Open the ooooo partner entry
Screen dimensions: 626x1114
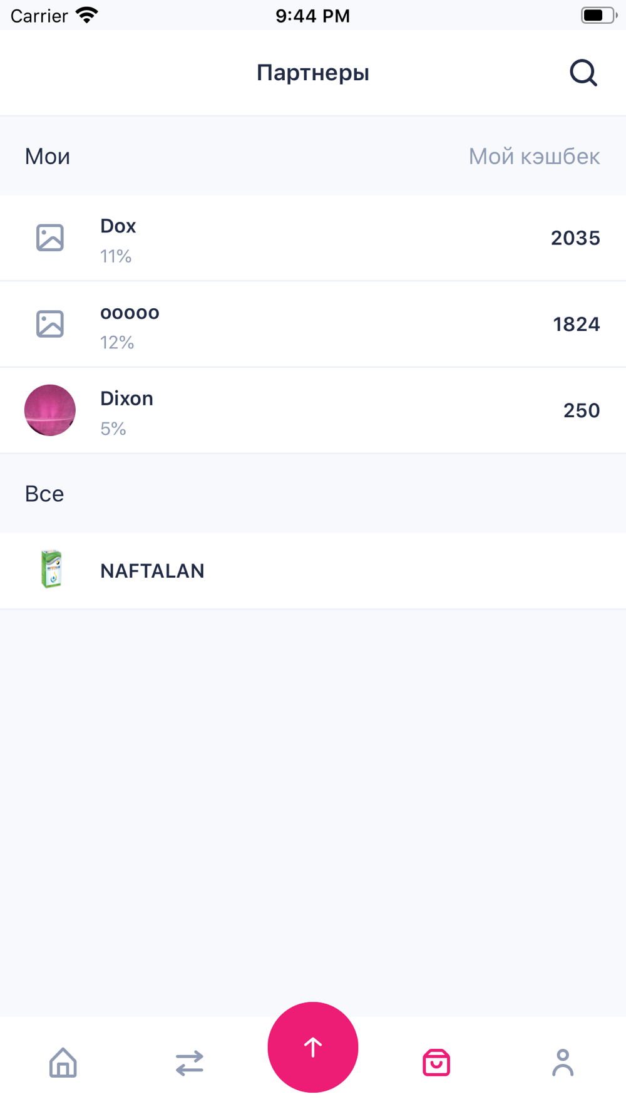pos(313,325)
